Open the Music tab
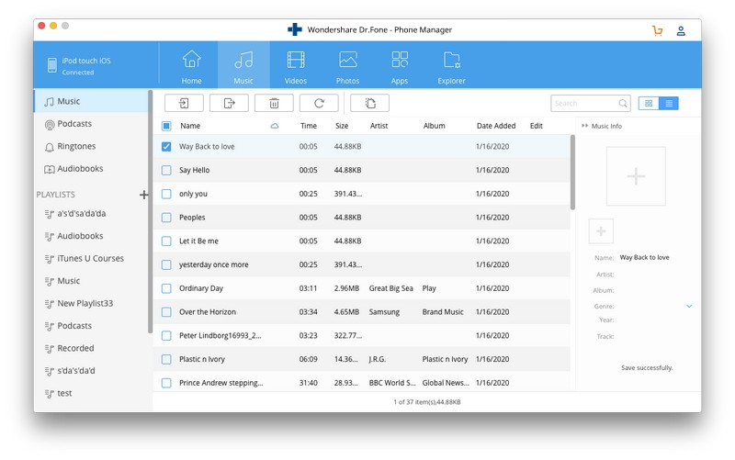Image resolution: width=735 pixels, height=460 pixels. pos(243,65)
